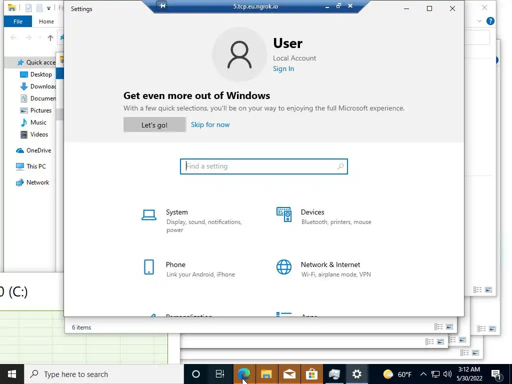Image resolution: width=512 pixels, height=384 pixels.
Task: Expand File Explorer ribbon chevron
Action: pos(479,21)
